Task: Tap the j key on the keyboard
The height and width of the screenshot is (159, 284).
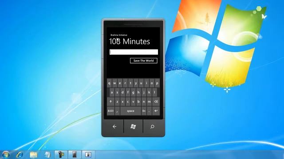Action: (144, 92)
